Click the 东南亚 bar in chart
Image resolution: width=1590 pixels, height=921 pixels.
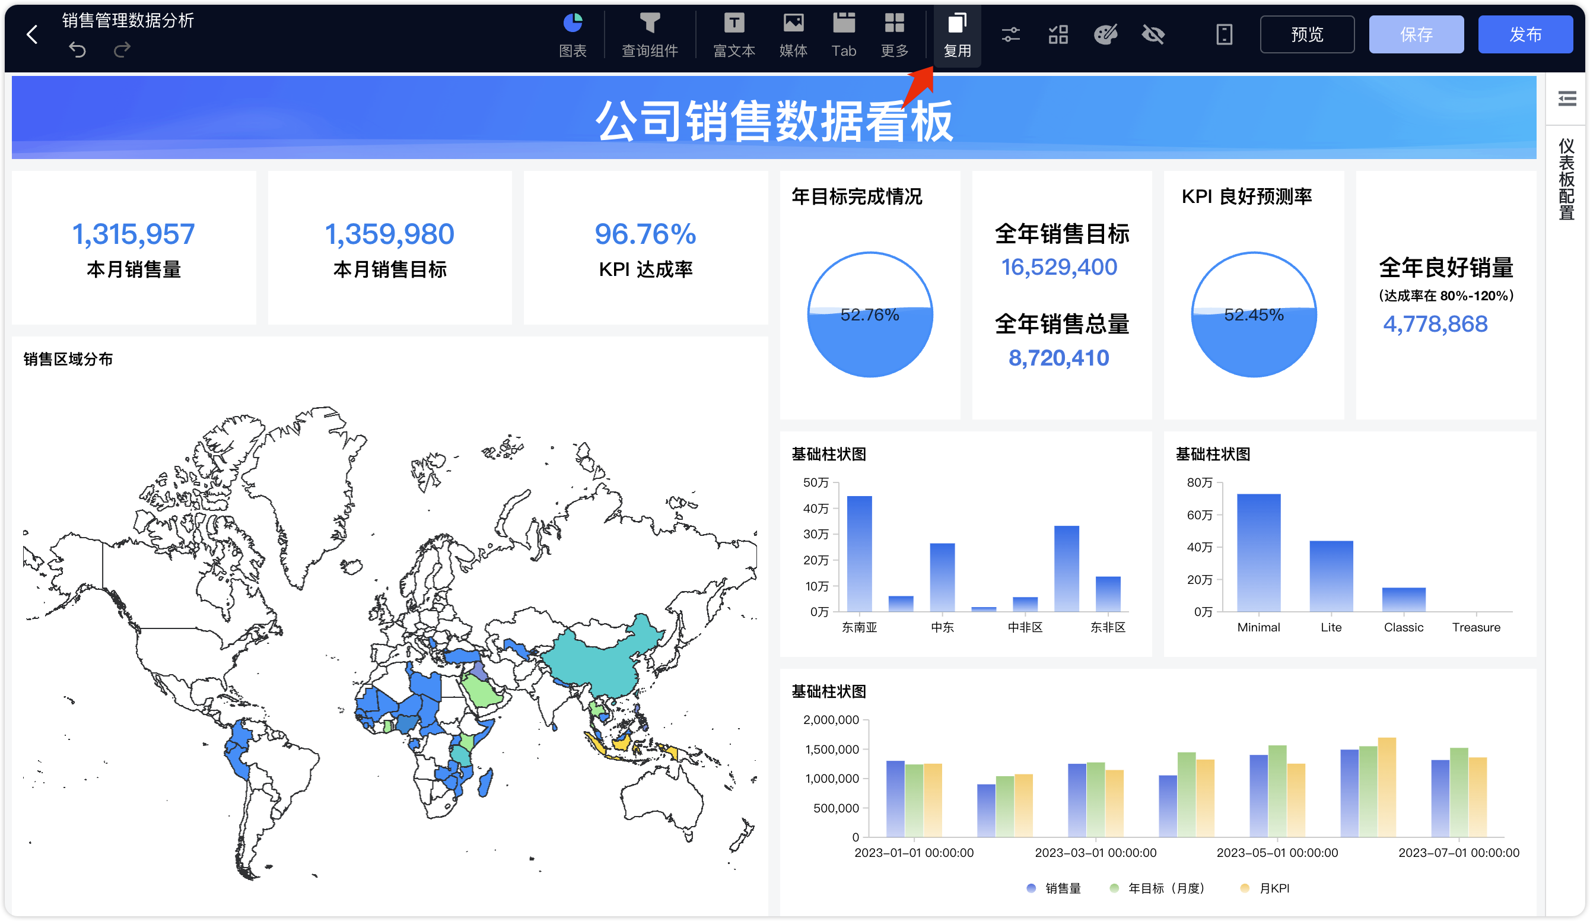pyautogui.click(x=858, y=553)
